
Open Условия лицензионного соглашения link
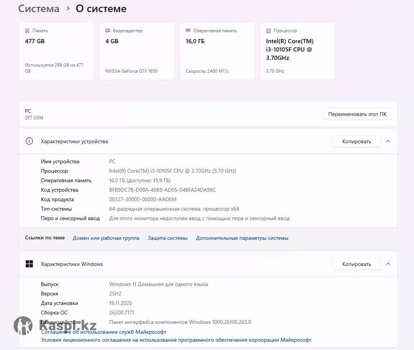point(176,340)
